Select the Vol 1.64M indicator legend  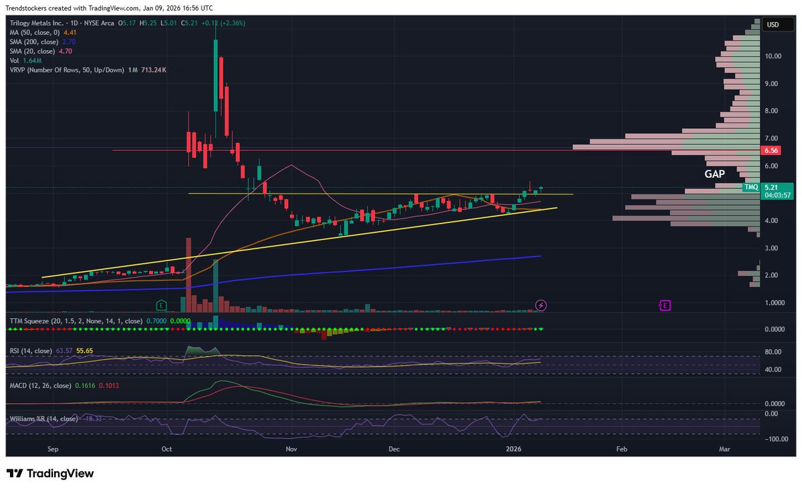[25, 59]
